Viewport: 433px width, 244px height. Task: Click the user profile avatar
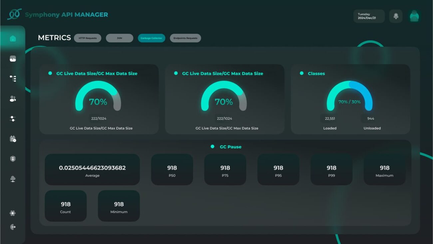tap(414, 16)
